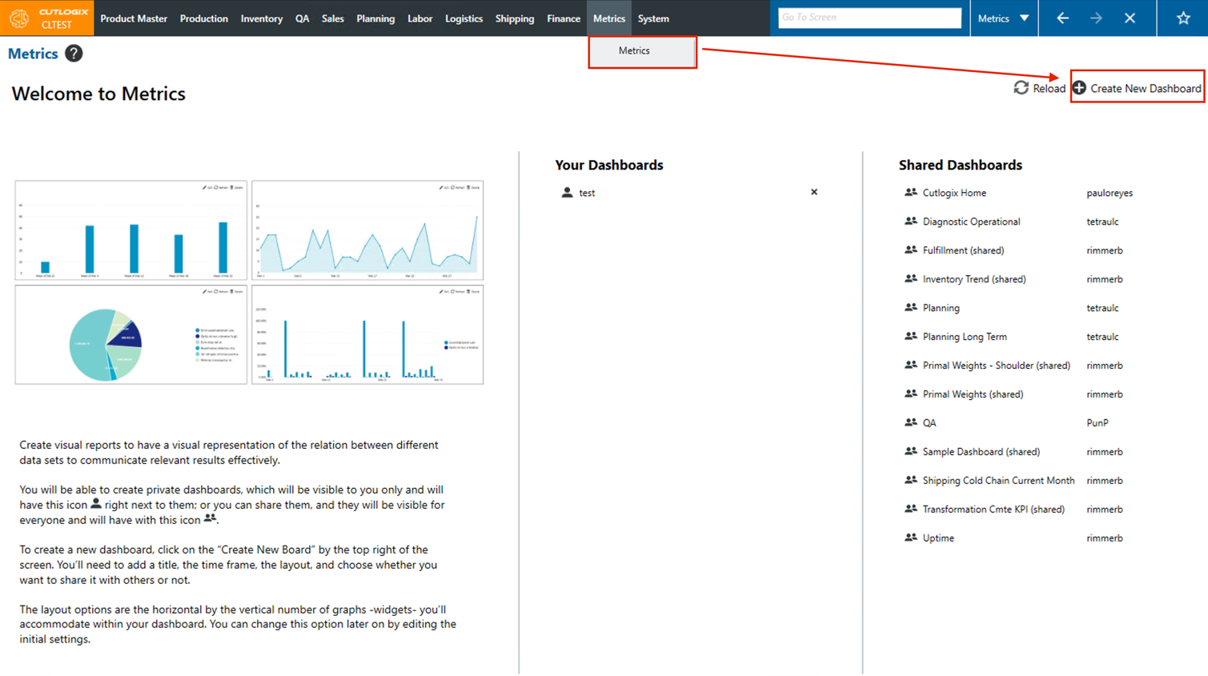Click the favorites star icon
This screenshot has height=676, width=1208.
(x=1182, y=18)
